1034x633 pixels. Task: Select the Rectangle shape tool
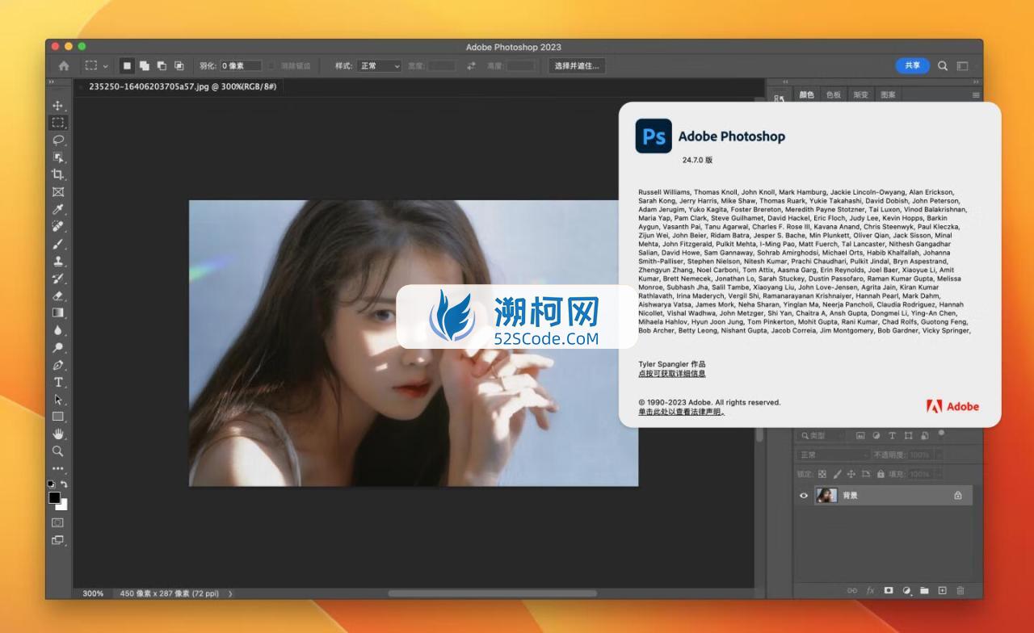pyautogui.click(x=57, y=417)
